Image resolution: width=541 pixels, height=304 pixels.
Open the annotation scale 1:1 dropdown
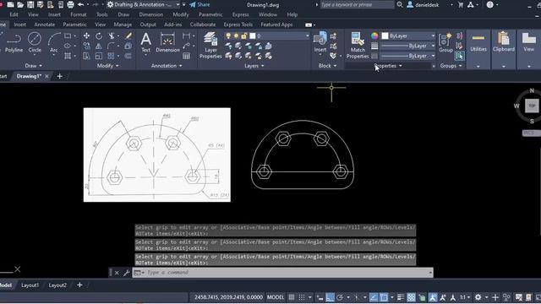point(465,297)
